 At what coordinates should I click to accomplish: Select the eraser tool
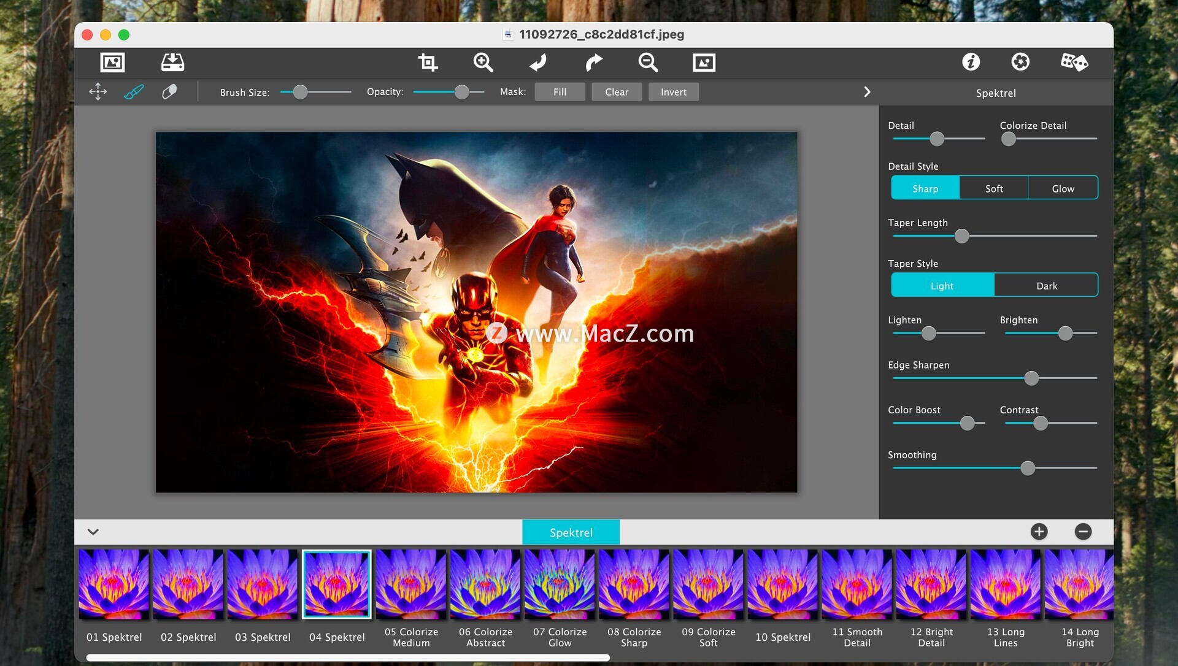(169, 92)
